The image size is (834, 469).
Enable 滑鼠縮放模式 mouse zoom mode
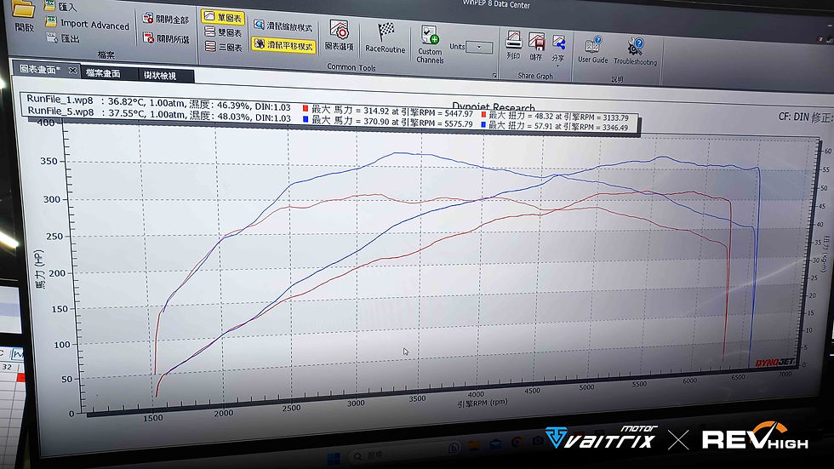click(x=283, y=26)
